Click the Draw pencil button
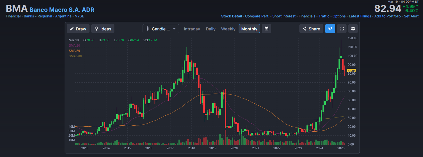 [x=78, y=29]
